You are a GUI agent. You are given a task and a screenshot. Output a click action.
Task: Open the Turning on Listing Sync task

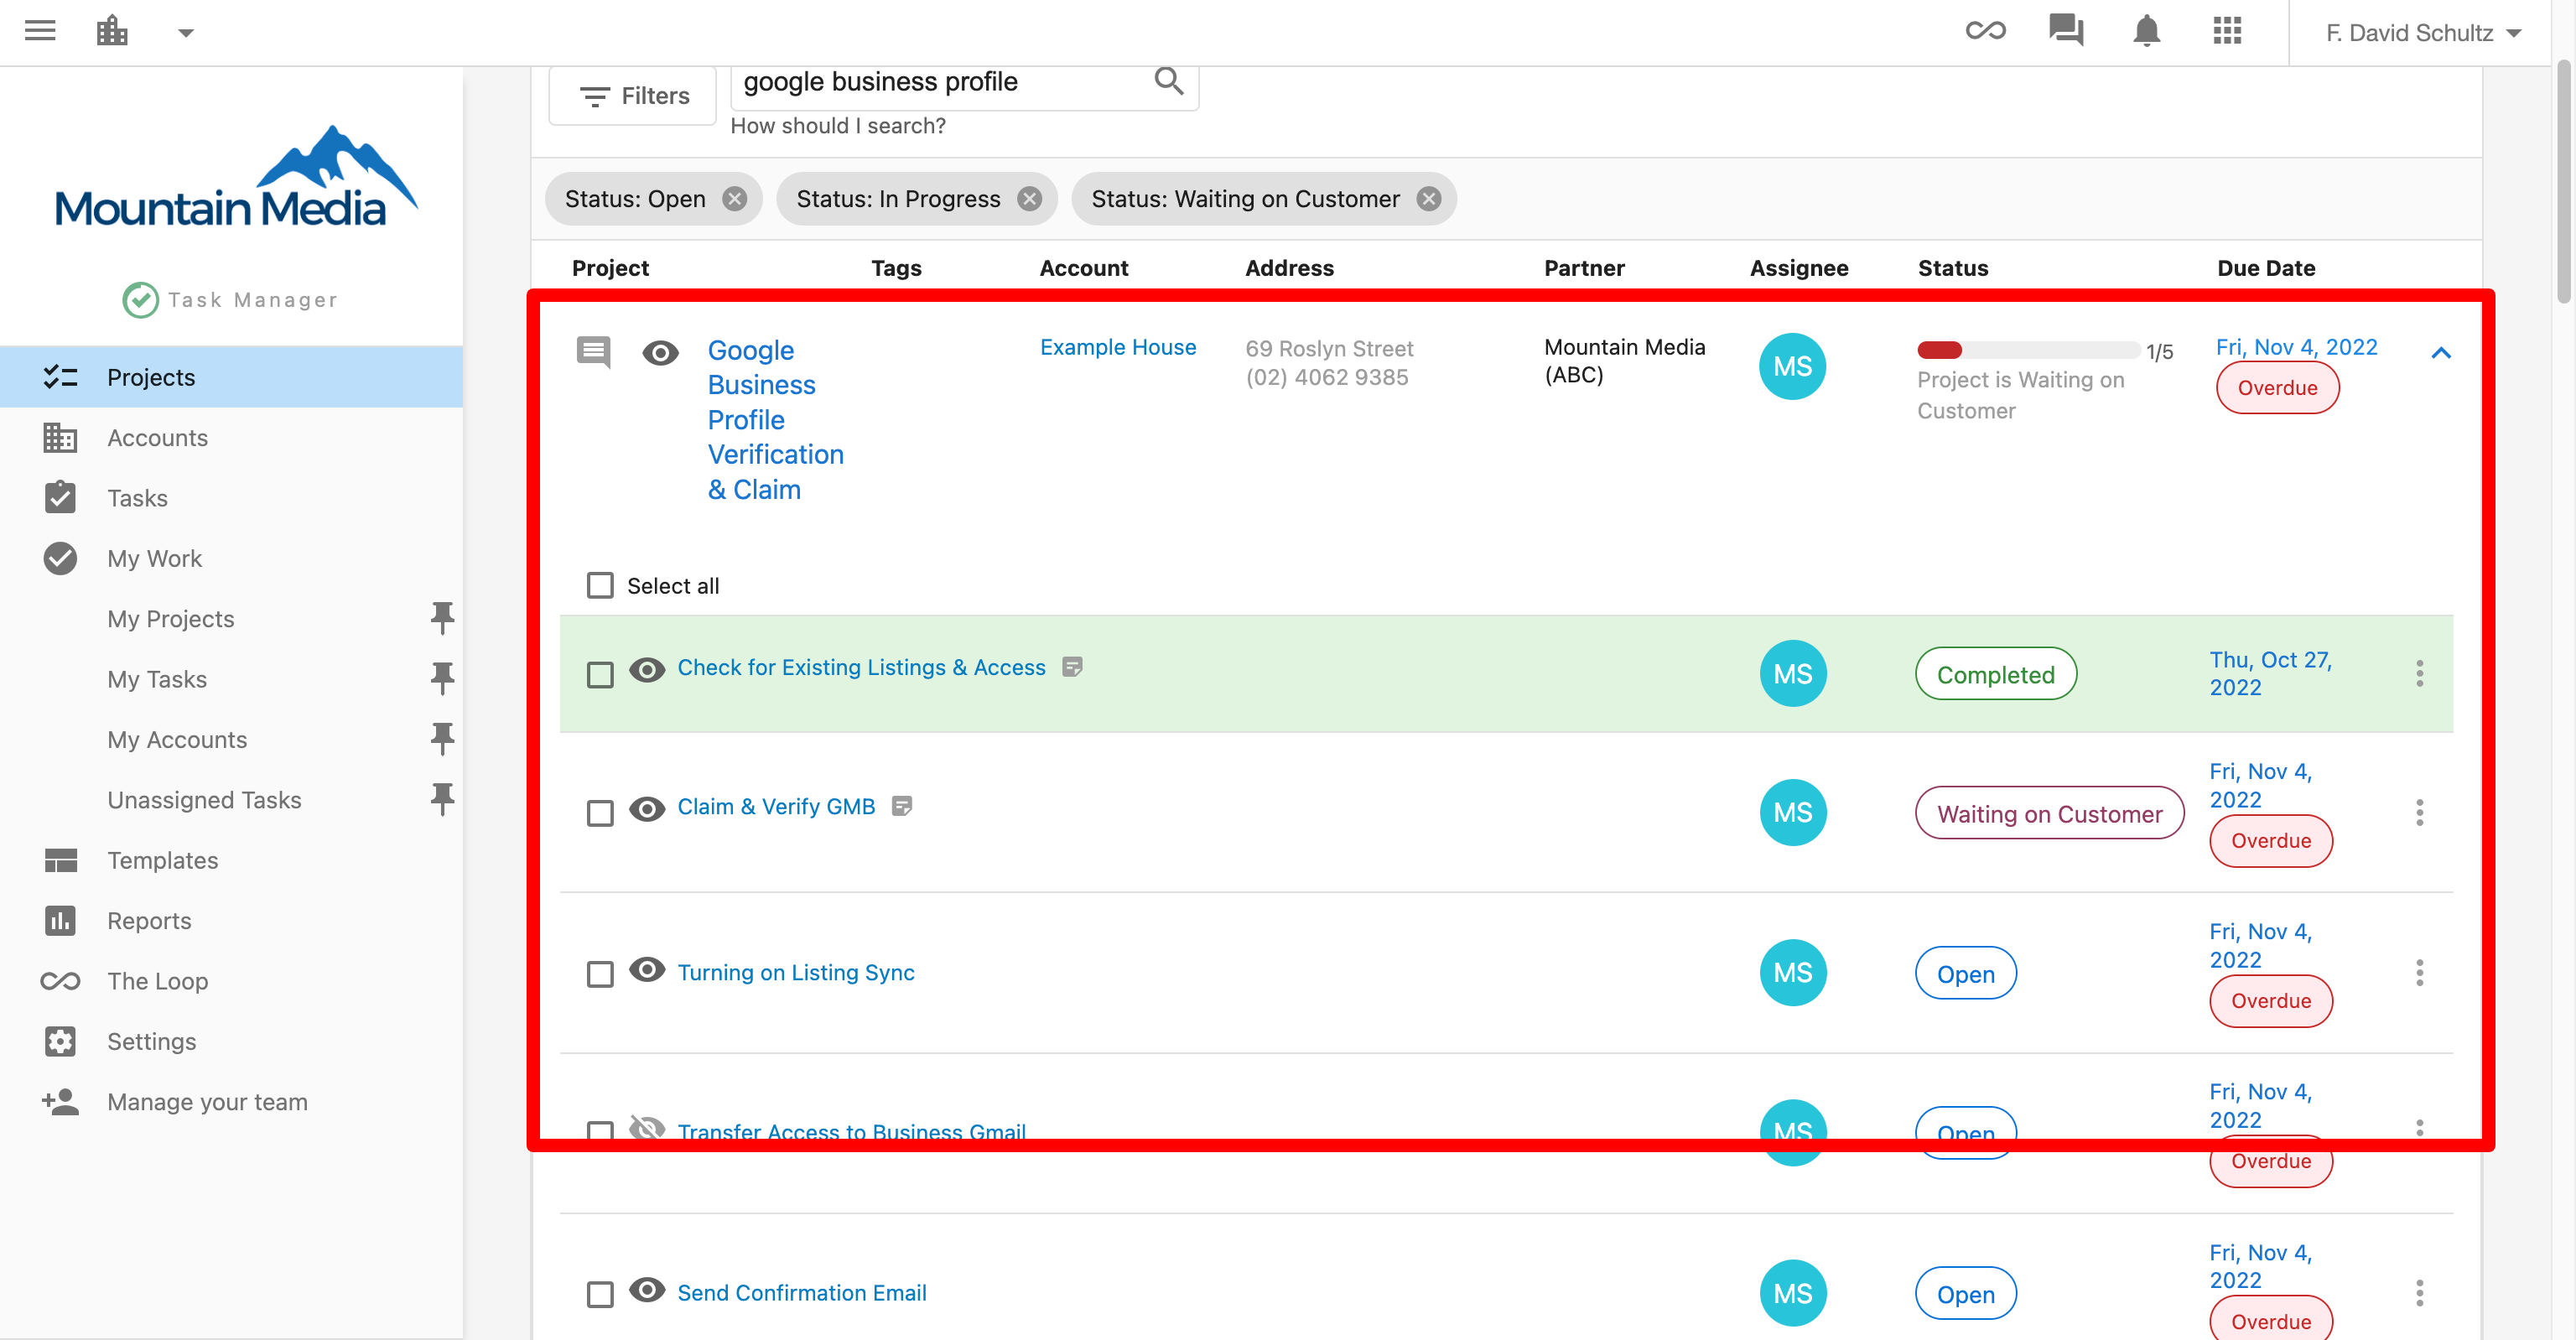click(796, 972)
